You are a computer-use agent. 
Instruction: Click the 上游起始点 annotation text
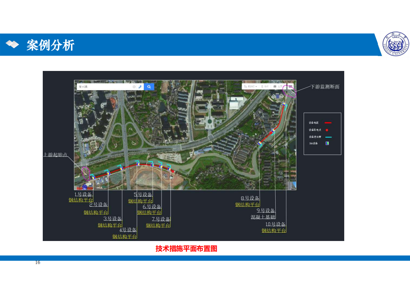[x=56, y=155]
